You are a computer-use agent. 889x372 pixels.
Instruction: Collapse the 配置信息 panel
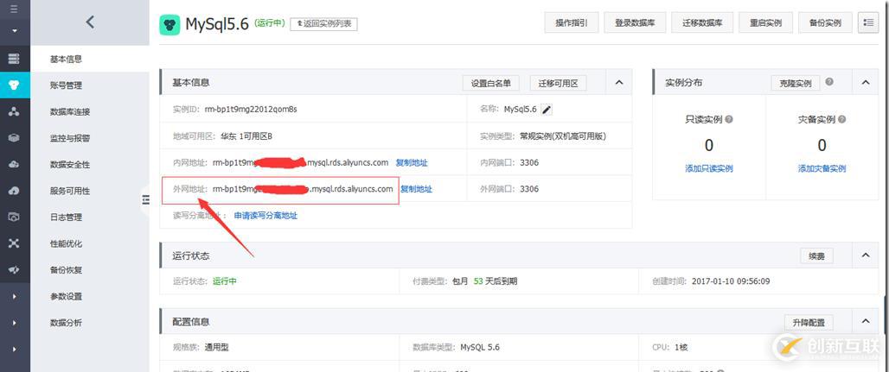pyautogui.click(x=865, y=321)
